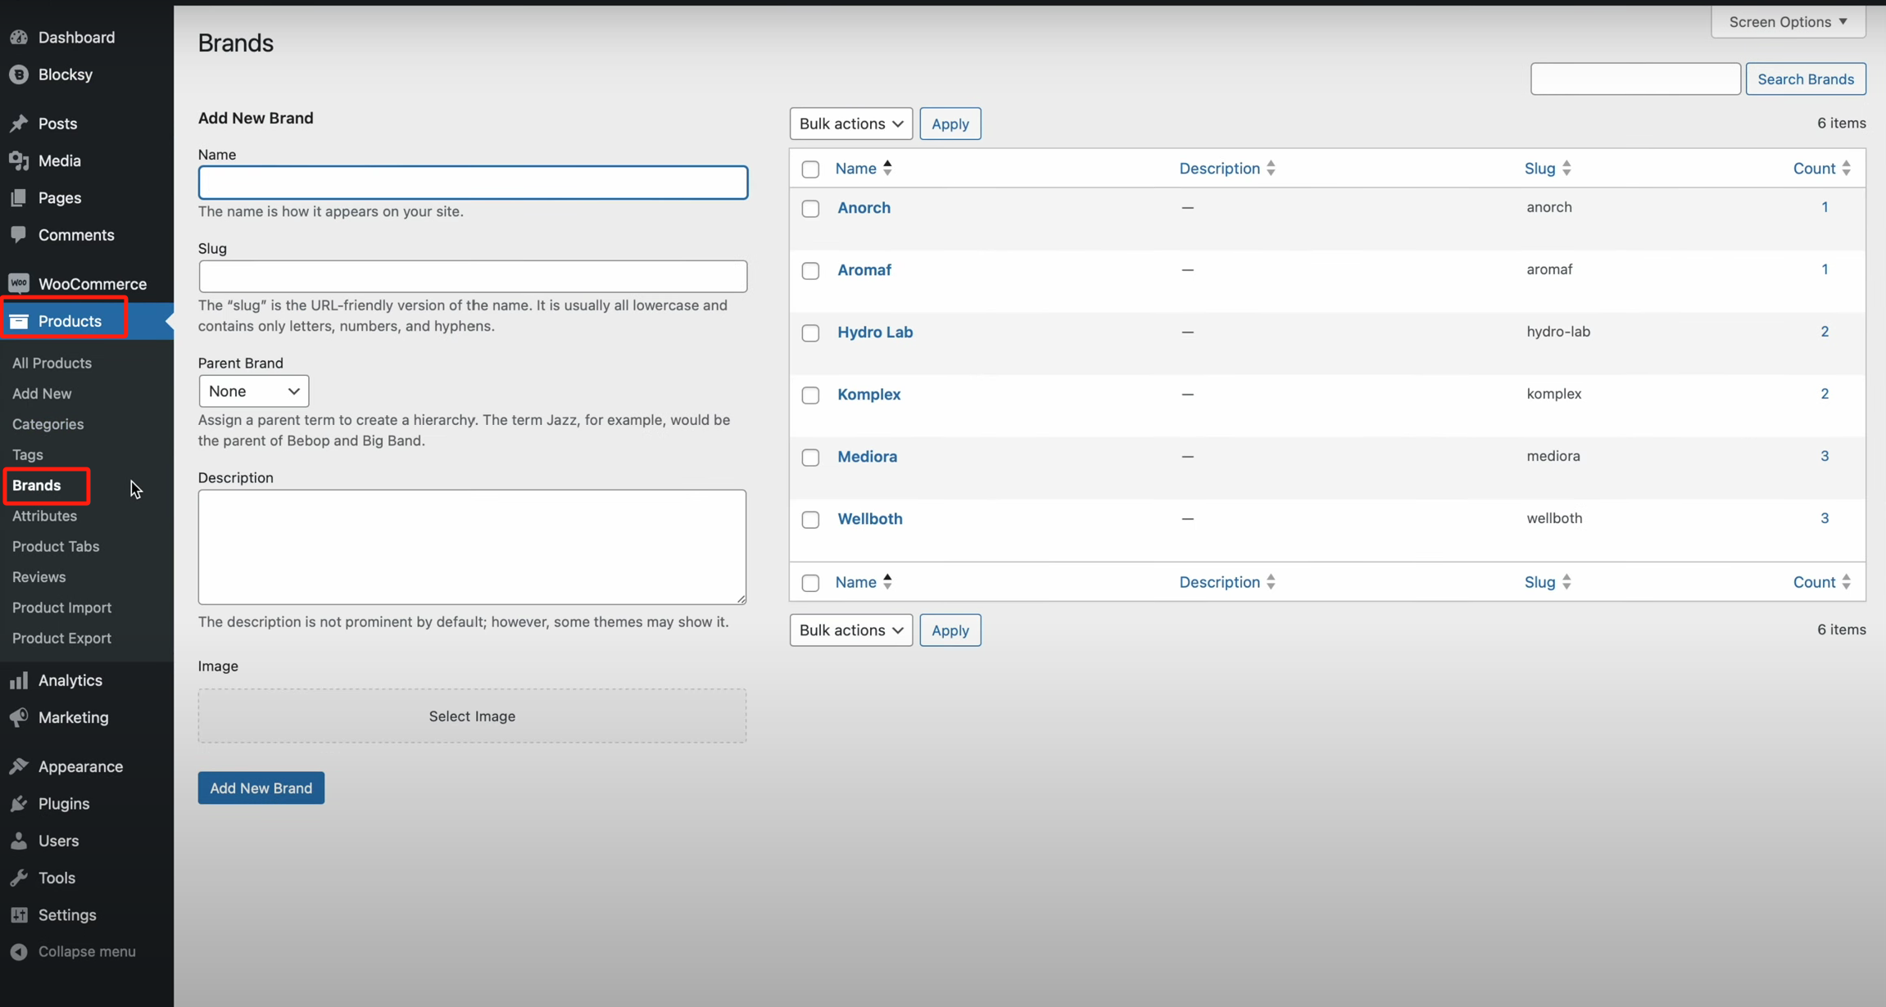
Task: Open the Mediora brand link
Action: [x=867, y=456]
